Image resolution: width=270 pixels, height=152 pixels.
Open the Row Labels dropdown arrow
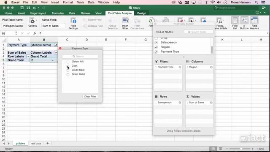point(28,56)
